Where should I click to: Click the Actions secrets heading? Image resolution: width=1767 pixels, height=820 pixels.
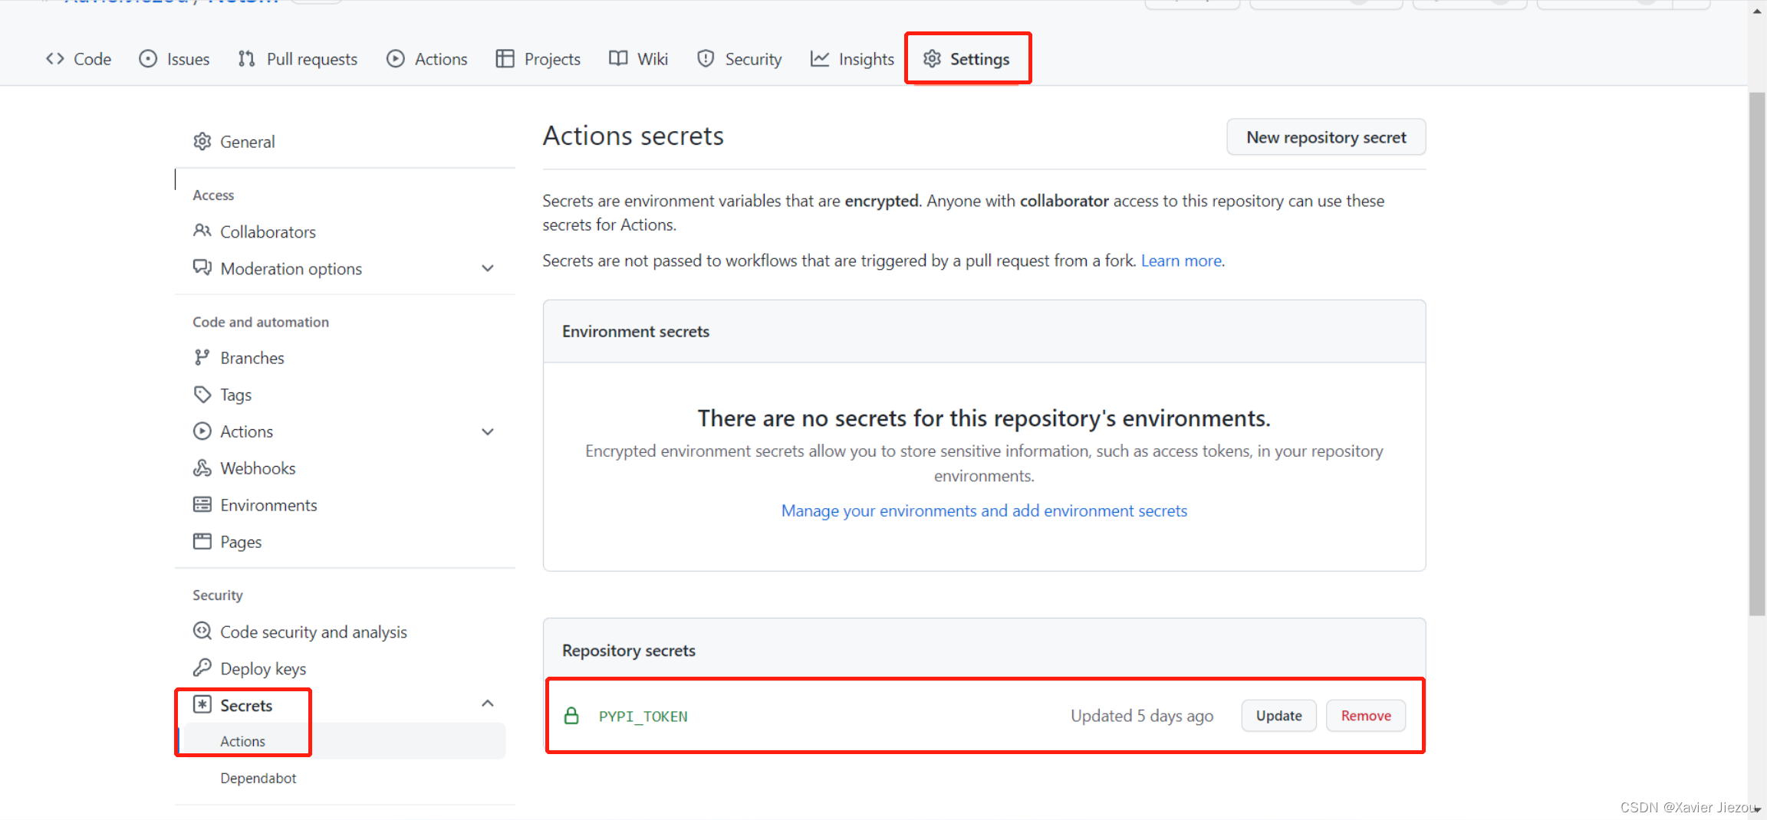click(633, 136)
